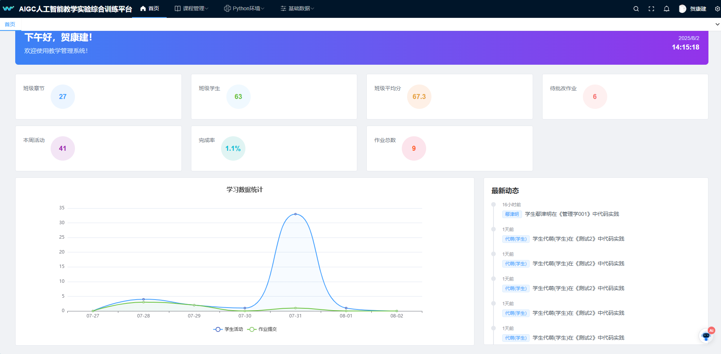Click the search magnifier icon in header
Viewport: 721px width, 354px height.
coord(636,9)
